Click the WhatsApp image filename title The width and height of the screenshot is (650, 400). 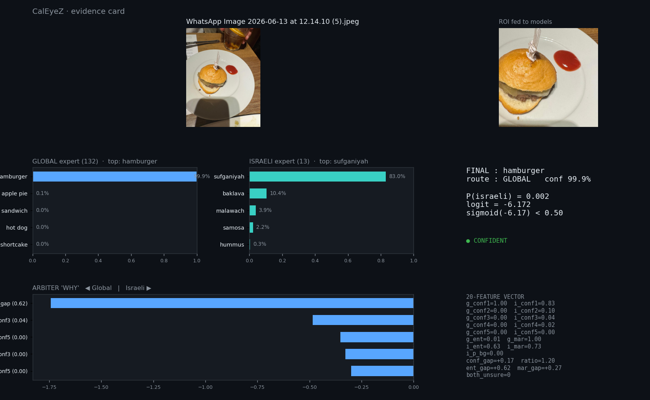(272, 22)
